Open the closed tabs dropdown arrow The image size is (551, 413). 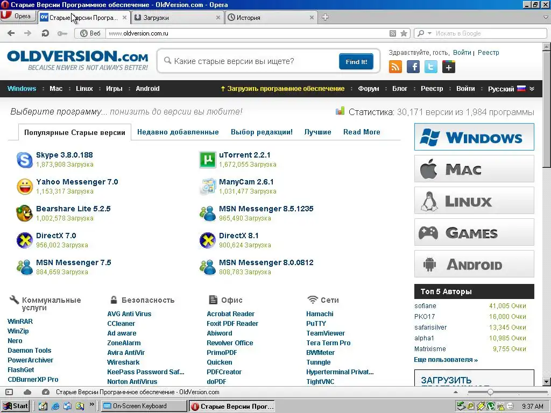546,17
